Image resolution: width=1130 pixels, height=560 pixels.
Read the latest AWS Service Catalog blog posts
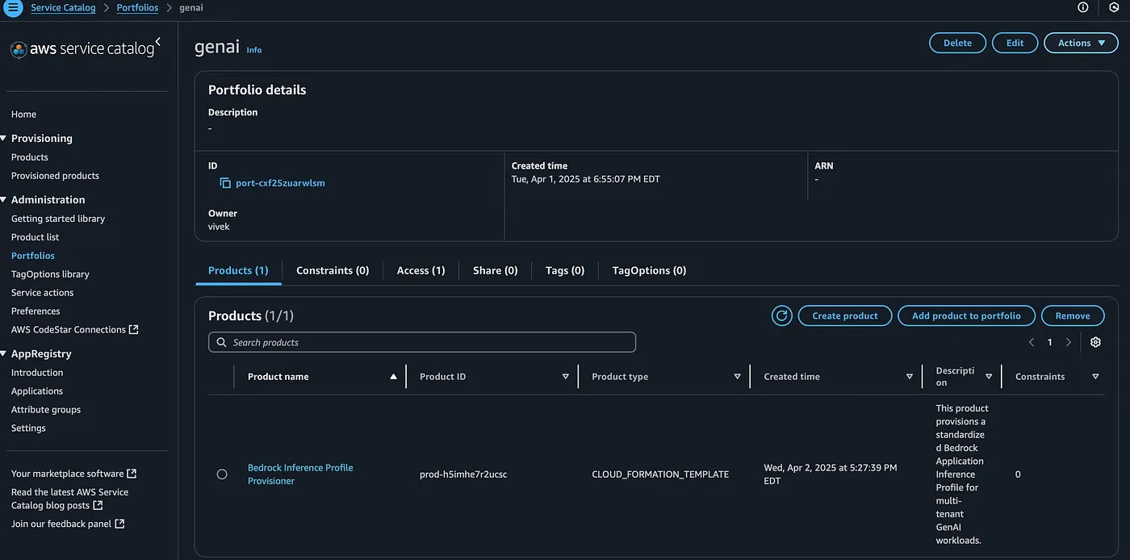coord(69,499)
